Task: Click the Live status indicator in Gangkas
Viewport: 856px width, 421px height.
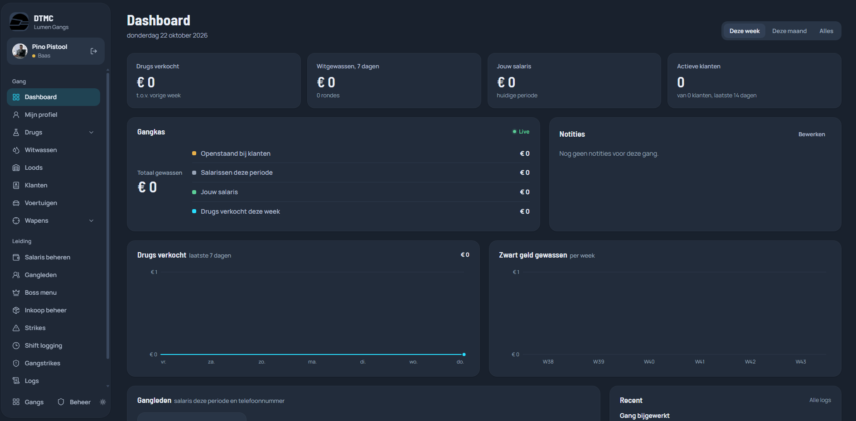Action: pyautogui.click(x=521, y=132)
